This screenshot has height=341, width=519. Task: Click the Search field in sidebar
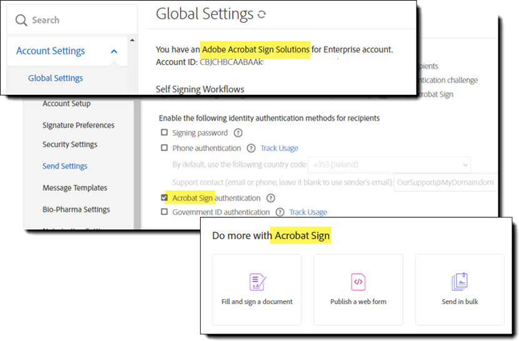(72, 20)
